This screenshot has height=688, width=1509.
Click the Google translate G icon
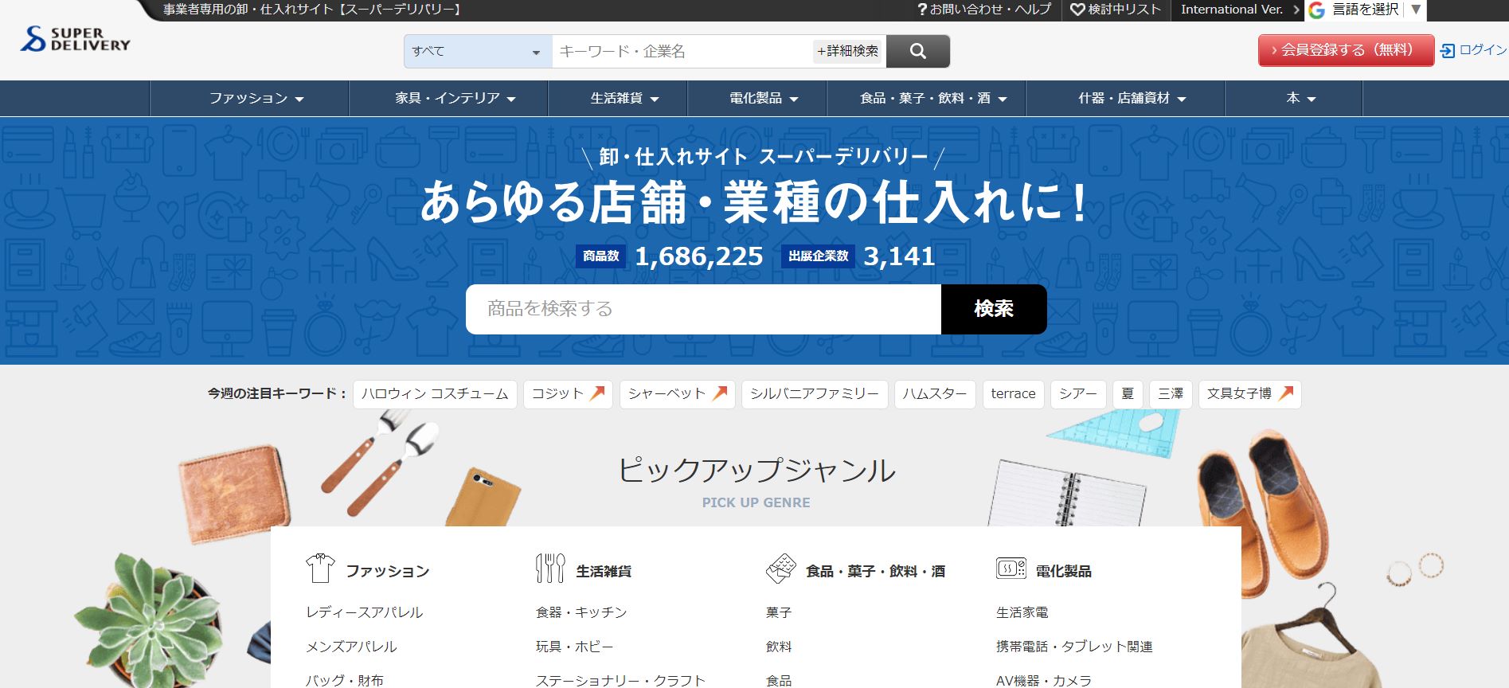click(x=1316, y=10)
